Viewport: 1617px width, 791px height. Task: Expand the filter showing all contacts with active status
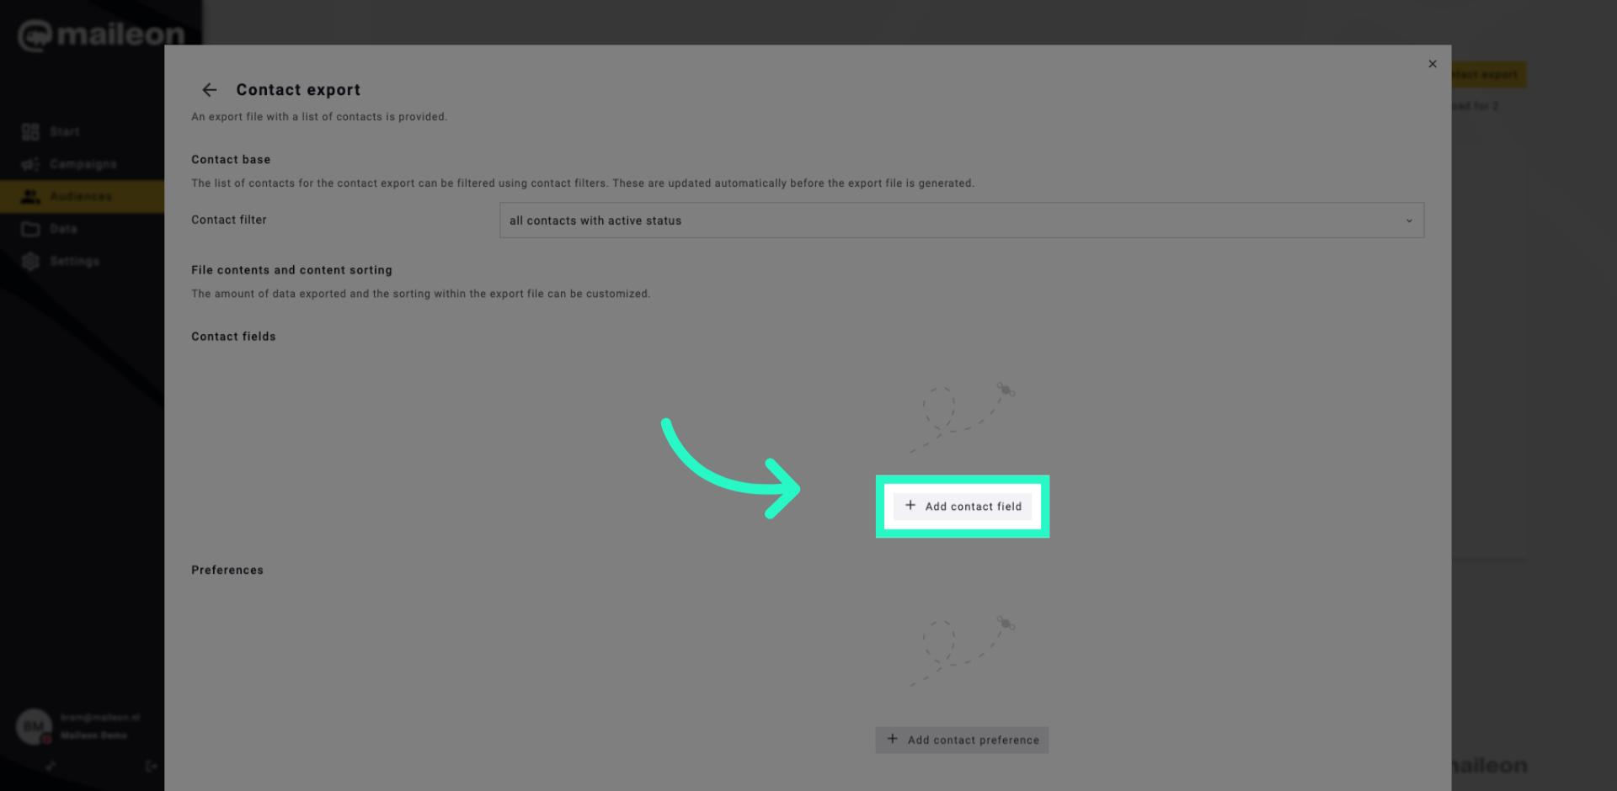coord(962,220)
